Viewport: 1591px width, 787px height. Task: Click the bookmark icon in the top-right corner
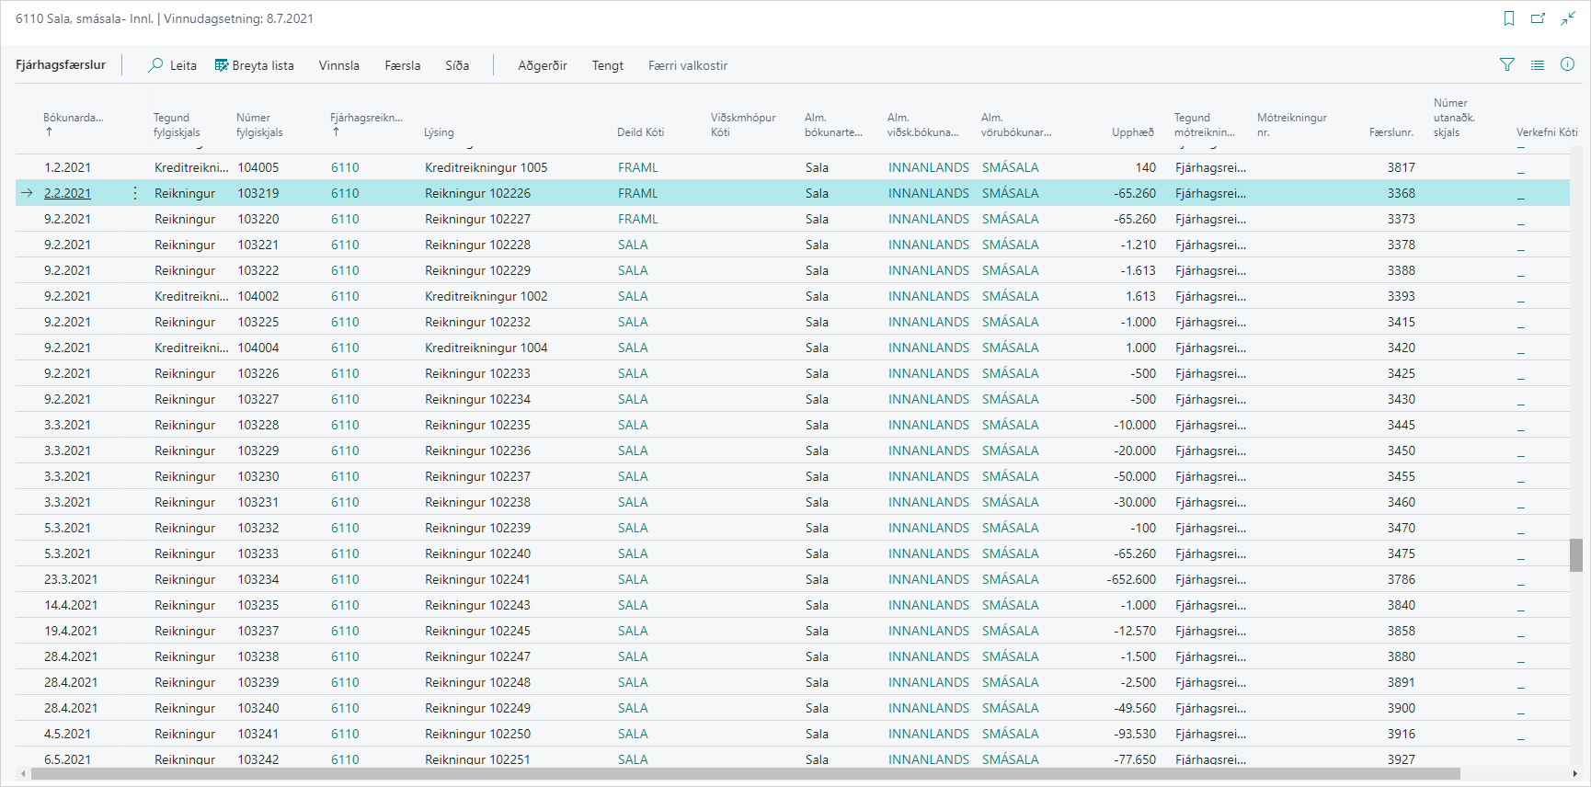click(1509, 18)
